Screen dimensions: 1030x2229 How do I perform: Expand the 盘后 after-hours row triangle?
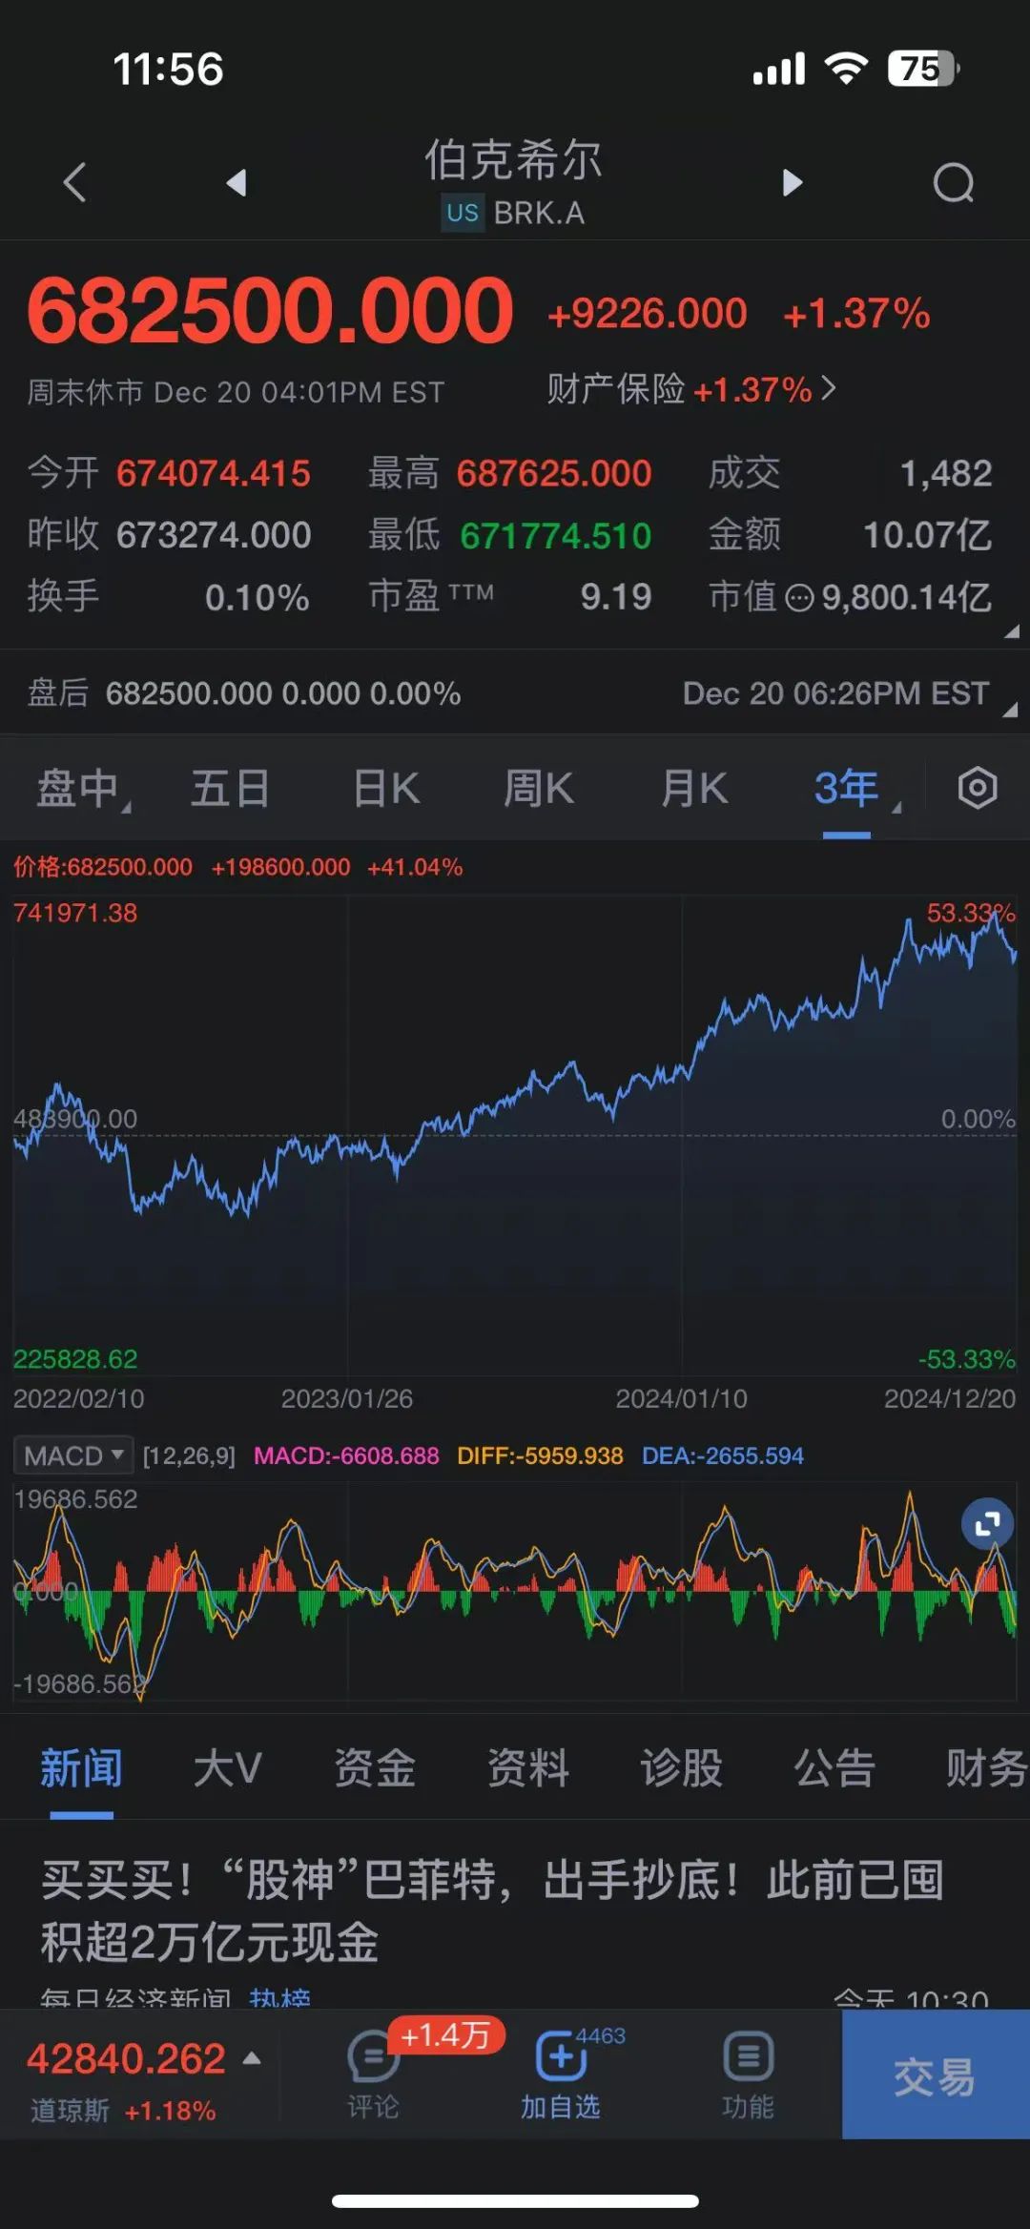coord(1011,709)
